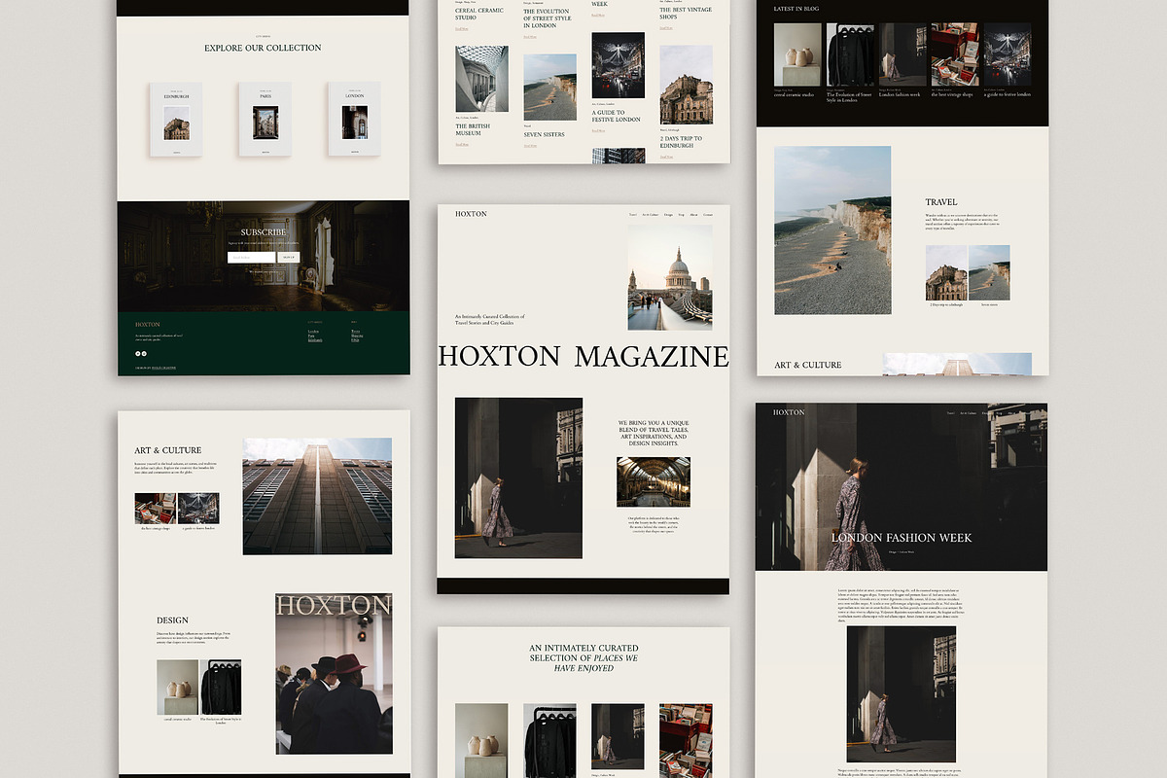The width and height of the screenshot is (1167, 778).
Task: Open the Edinburgh guide book cover
Action: click(x=176, y=120)
